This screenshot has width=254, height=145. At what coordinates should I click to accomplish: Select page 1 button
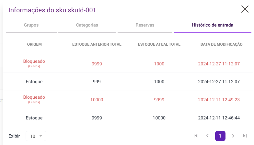(x=220, y=136)
